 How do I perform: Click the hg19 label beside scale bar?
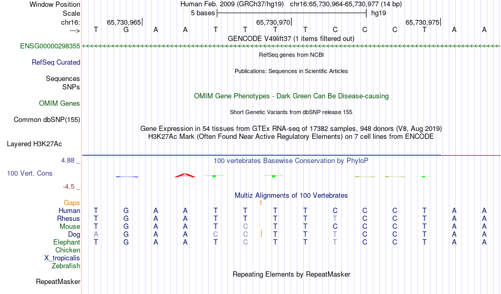tap(379, 13)
